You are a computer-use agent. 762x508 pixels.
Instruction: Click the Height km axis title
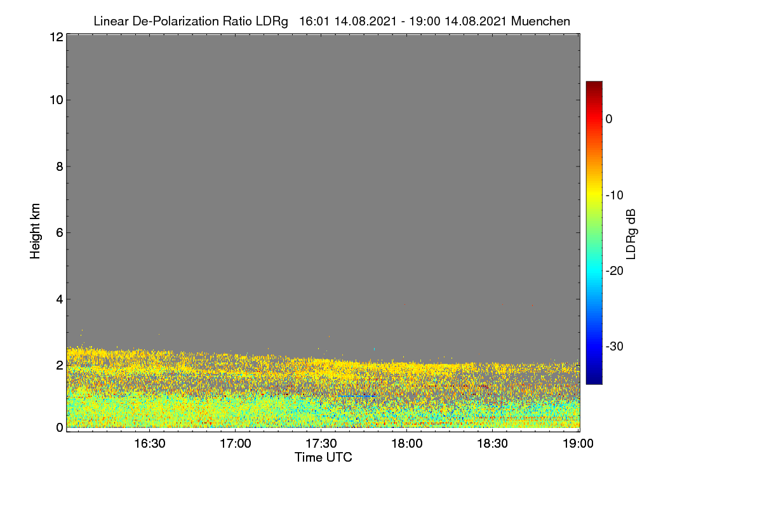(x=35, y=231)
